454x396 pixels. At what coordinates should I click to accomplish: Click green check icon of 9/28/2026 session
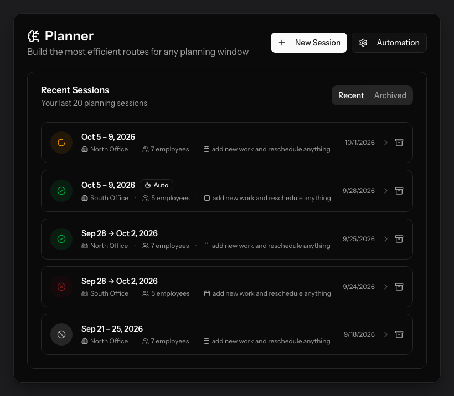pos(61,191)
